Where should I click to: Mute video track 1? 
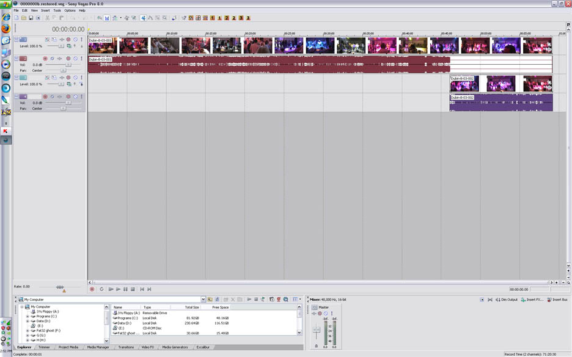tap(75, 40)
